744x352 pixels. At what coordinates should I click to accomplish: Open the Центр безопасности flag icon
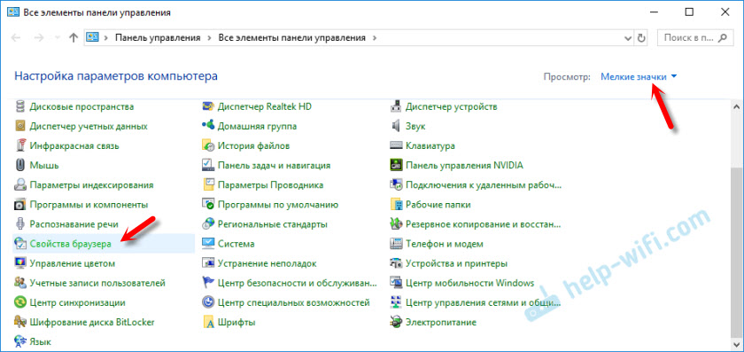click(x=208, y=283)
